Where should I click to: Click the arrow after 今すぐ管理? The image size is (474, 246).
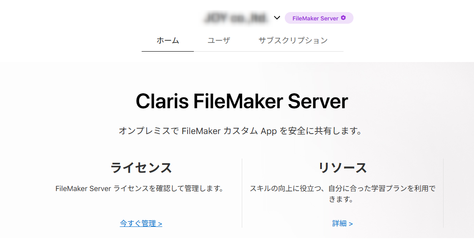(x=160, y=224)
